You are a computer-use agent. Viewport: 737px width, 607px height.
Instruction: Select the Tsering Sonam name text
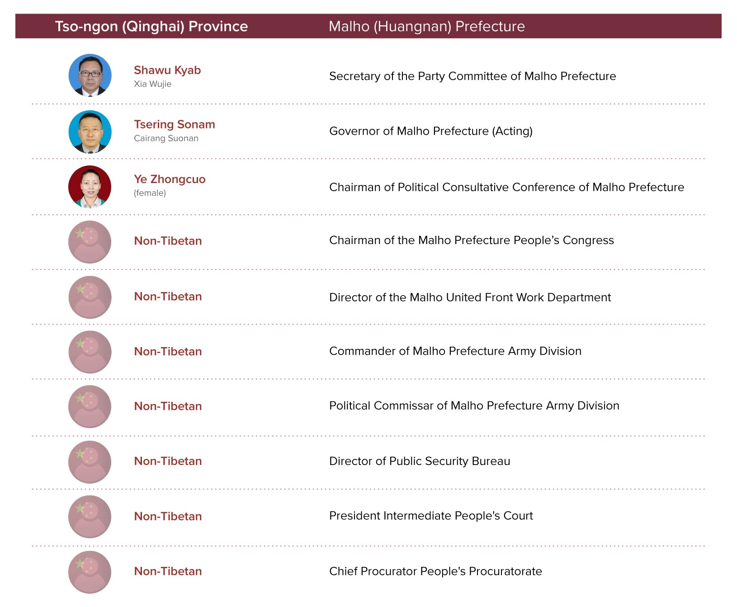(175, 125)
